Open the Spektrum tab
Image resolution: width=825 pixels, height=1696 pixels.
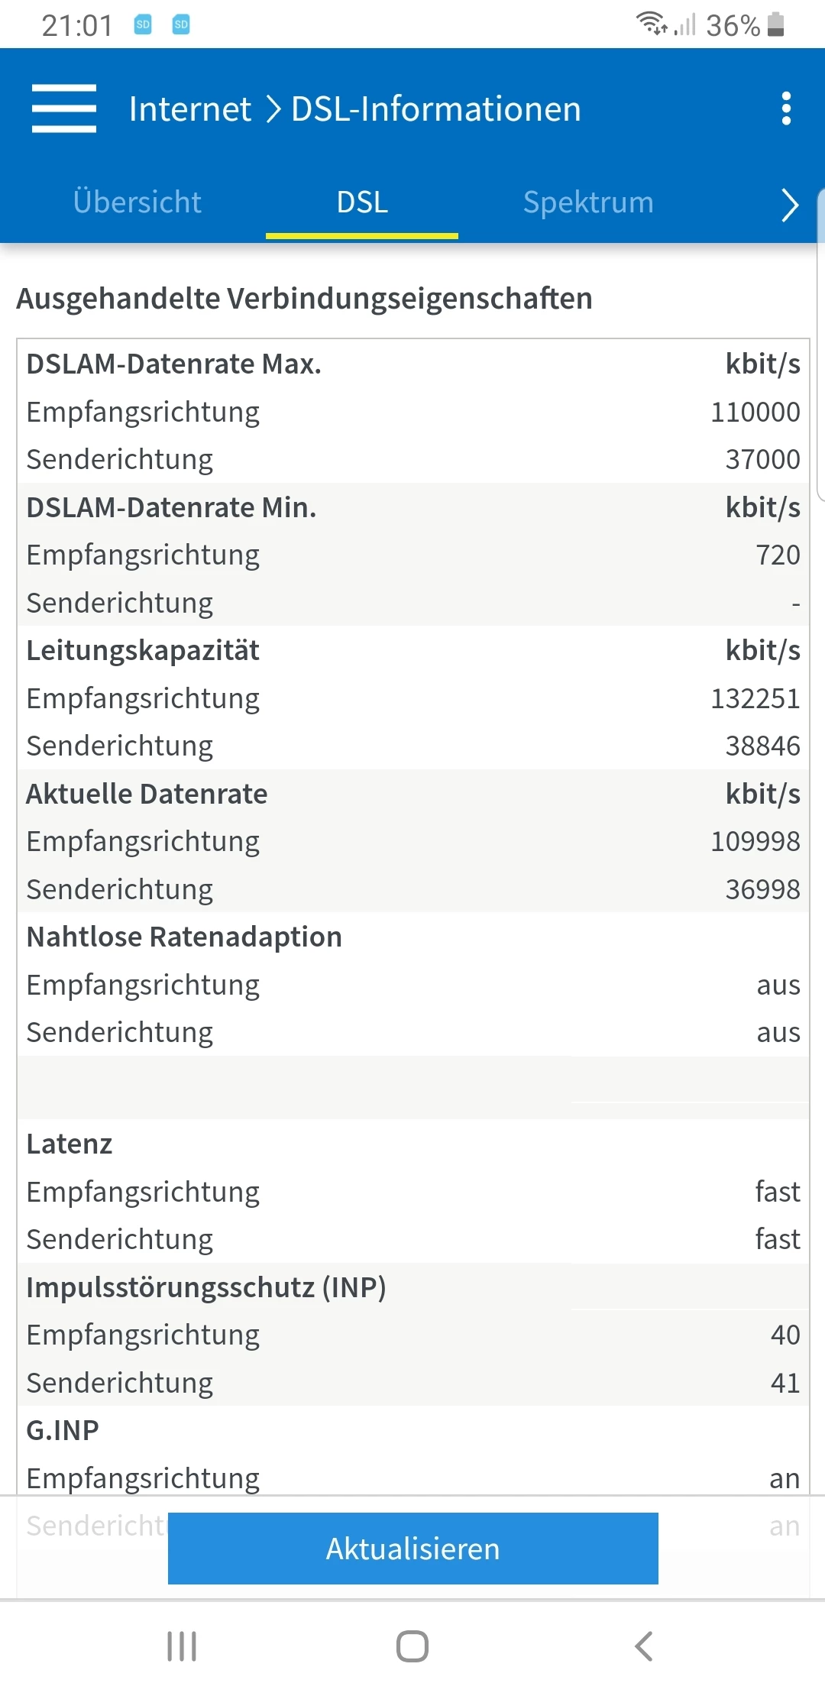(588, 202)
